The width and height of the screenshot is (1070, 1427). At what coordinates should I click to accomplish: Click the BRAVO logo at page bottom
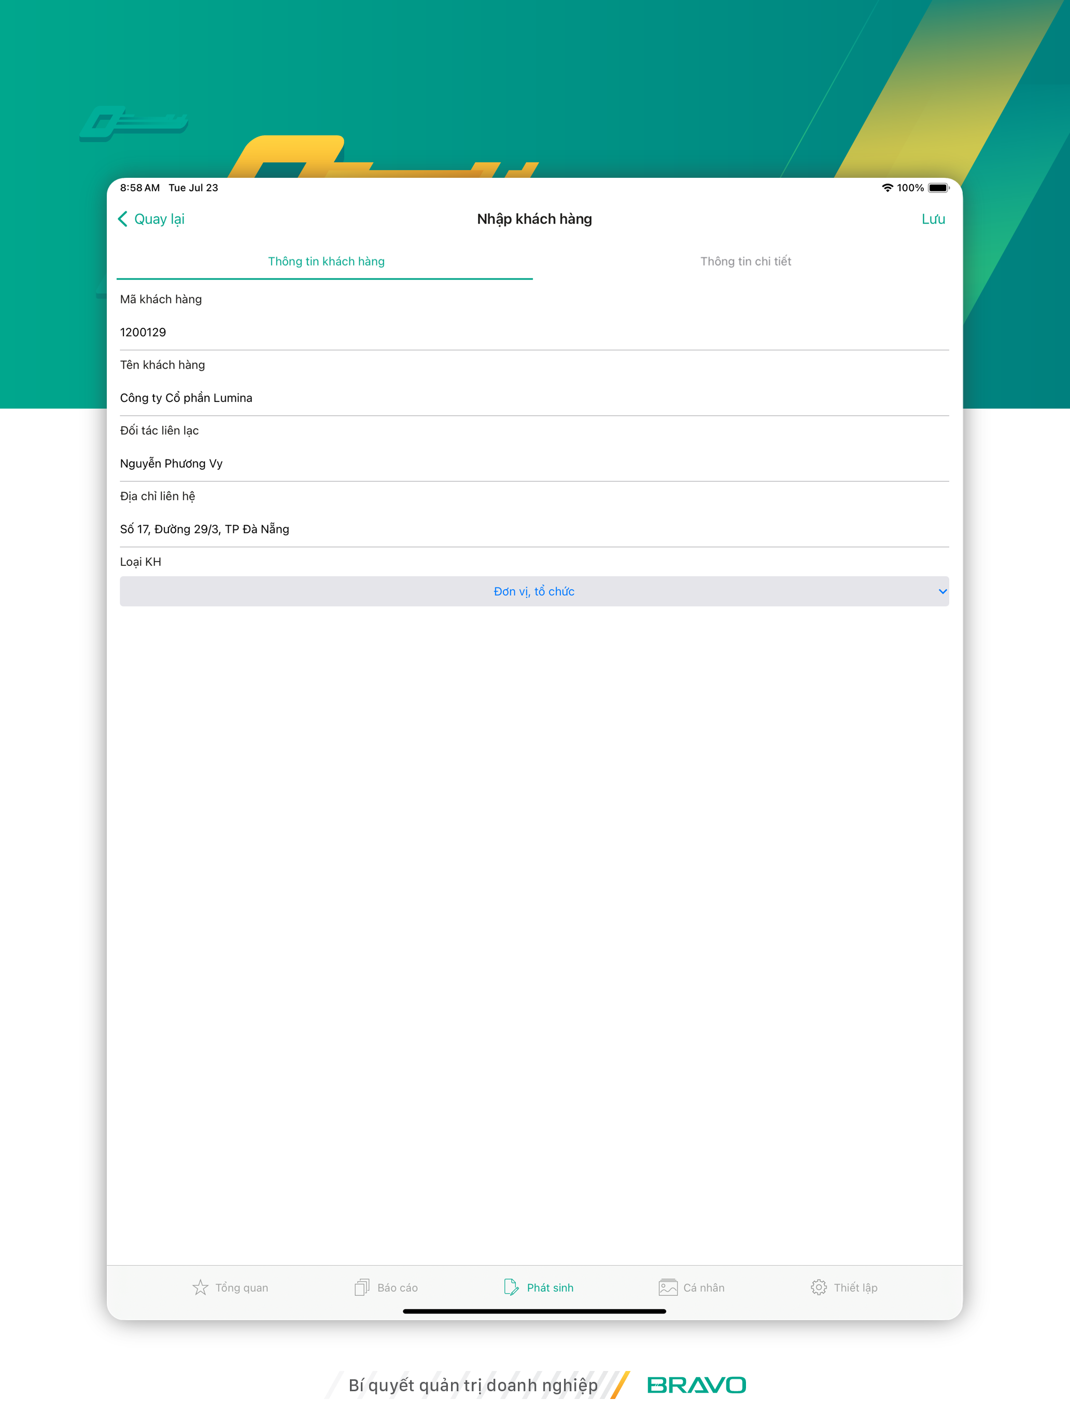[697, 1385]
